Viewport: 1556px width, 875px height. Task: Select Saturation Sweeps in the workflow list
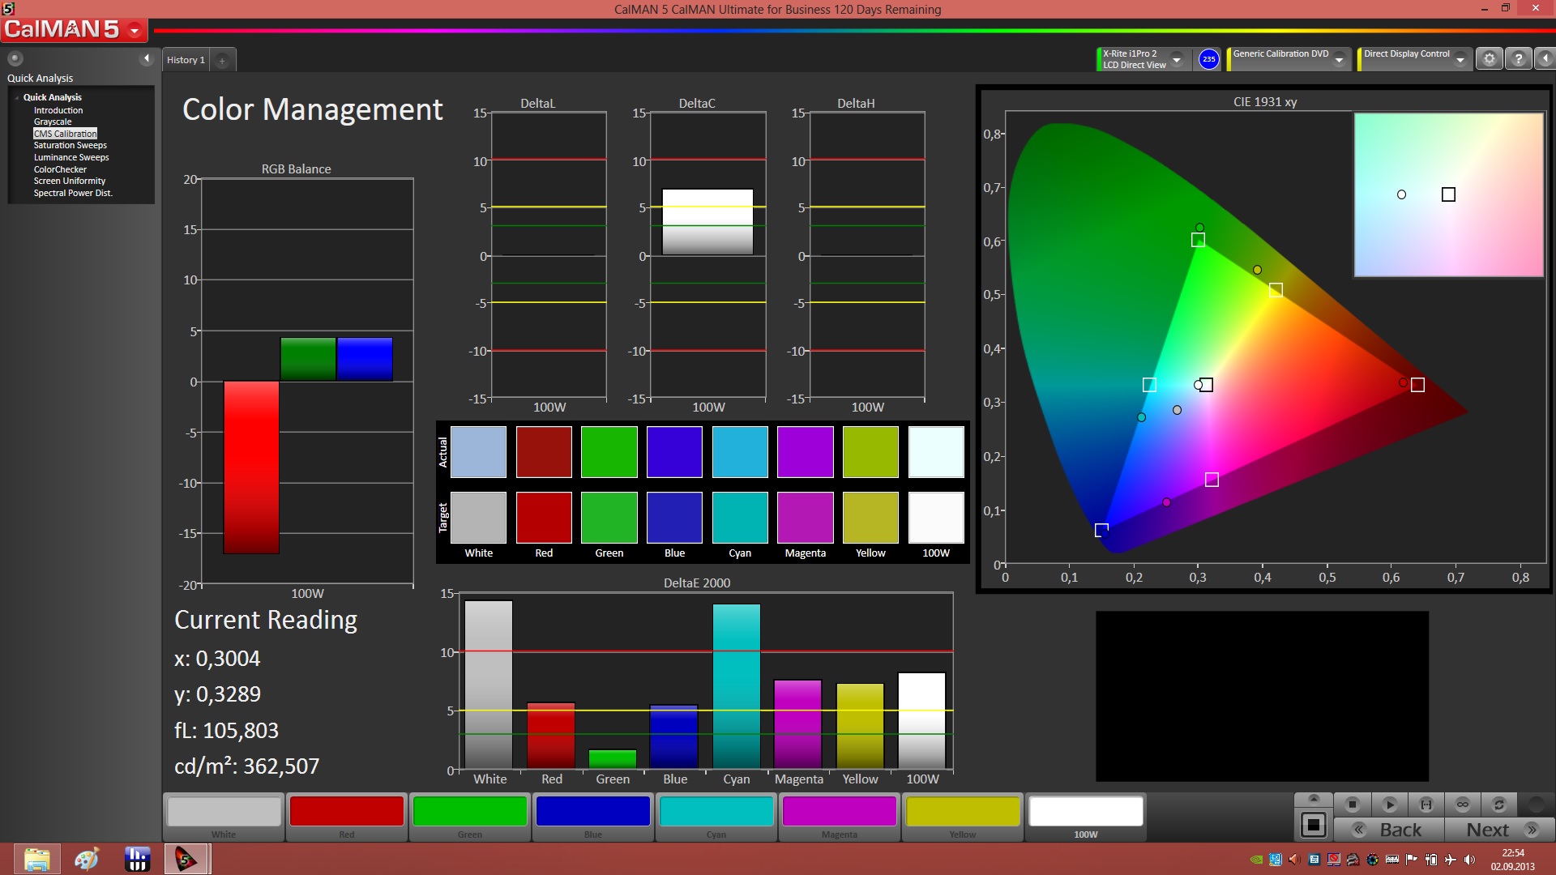(70, 146)
